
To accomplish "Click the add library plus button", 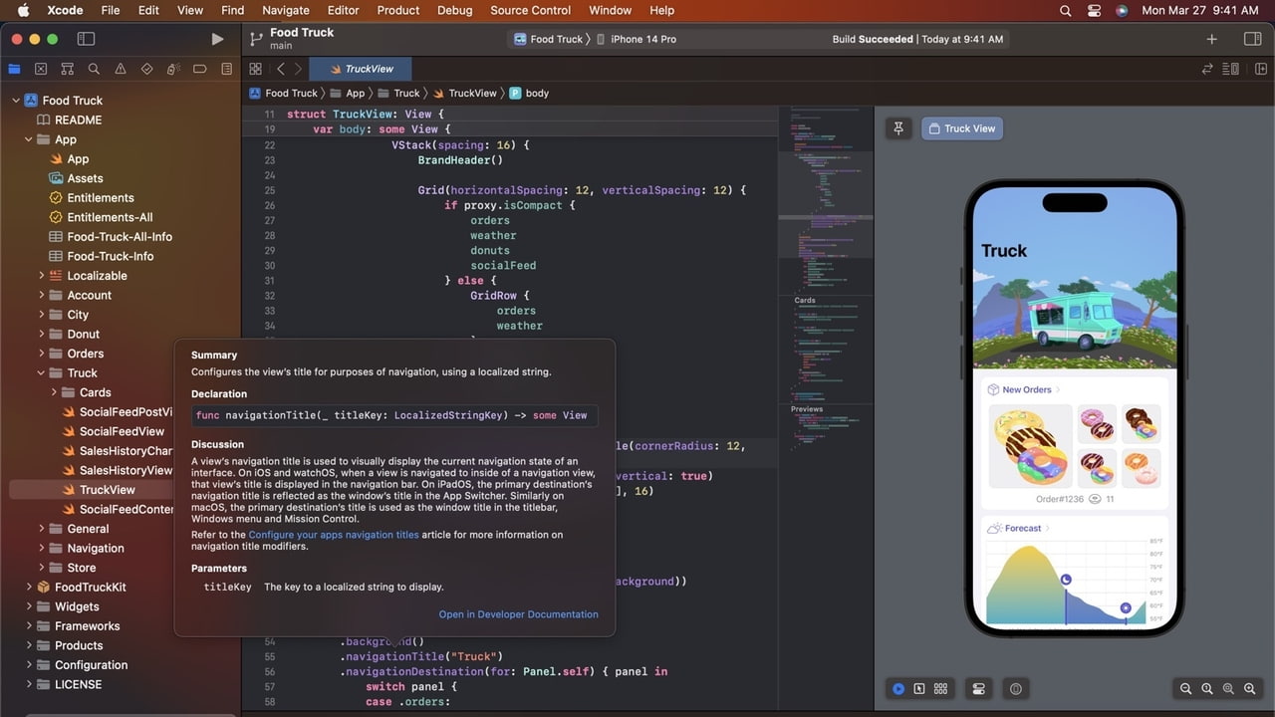I will tap(1211, 39).
